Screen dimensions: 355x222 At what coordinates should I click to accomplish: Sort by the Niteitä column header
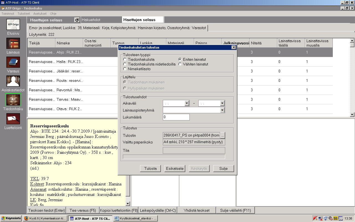click(263, 43)
